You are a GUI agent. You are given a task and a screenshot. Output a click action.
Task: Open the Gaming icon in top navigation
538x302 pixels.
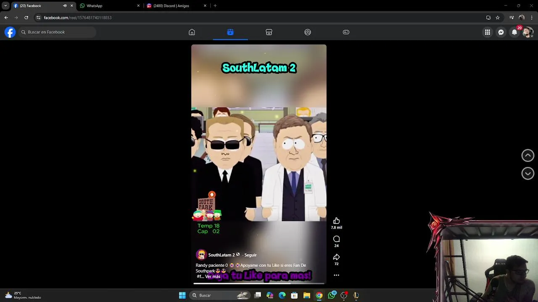tap(346, 32)
